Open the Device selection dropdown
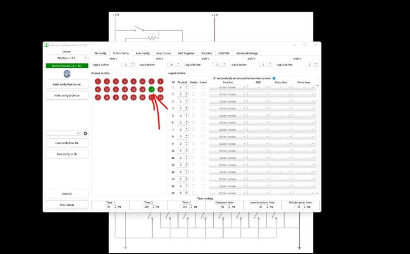 (x=67, y=58)
